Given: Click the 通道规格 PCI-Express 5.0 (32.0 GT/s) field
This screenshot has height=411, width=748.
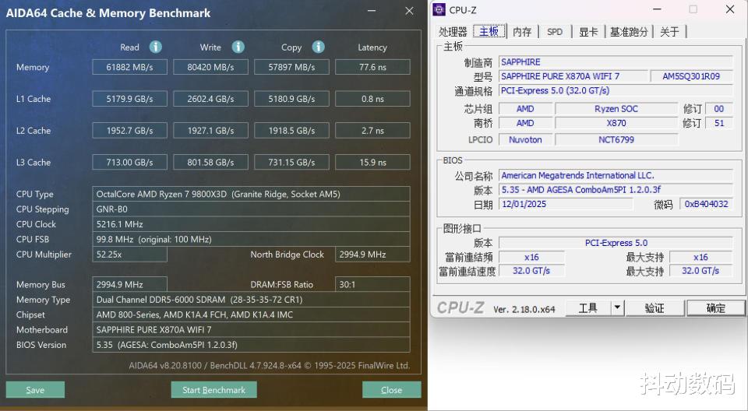Looking at the screenshot, I should tap(616, 90).
